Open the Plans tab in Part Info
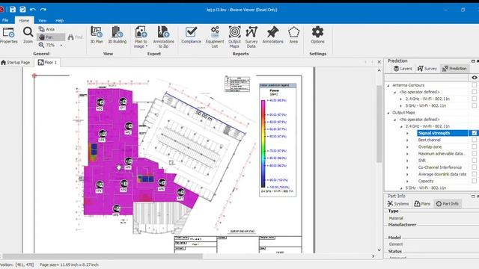 pos(422,204)
